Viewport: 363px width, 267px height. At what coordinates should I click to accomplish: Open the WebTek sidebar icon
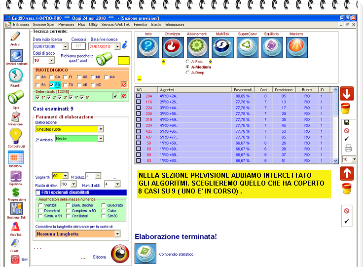coord(15,227)
